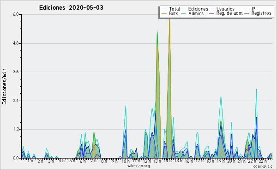Click the dark IP legend line swatch
Image resolution: width=277 pixels, height=170 pixels.
coord(247,9)
